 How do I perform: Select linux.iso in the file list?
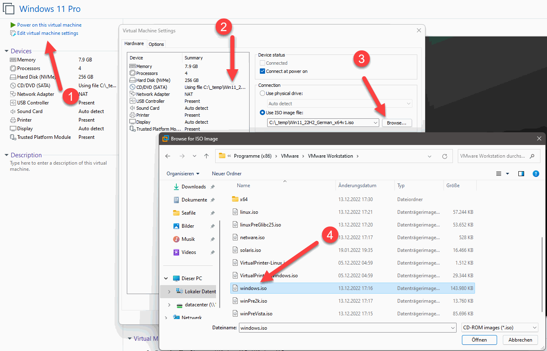(x=353, y=212)
